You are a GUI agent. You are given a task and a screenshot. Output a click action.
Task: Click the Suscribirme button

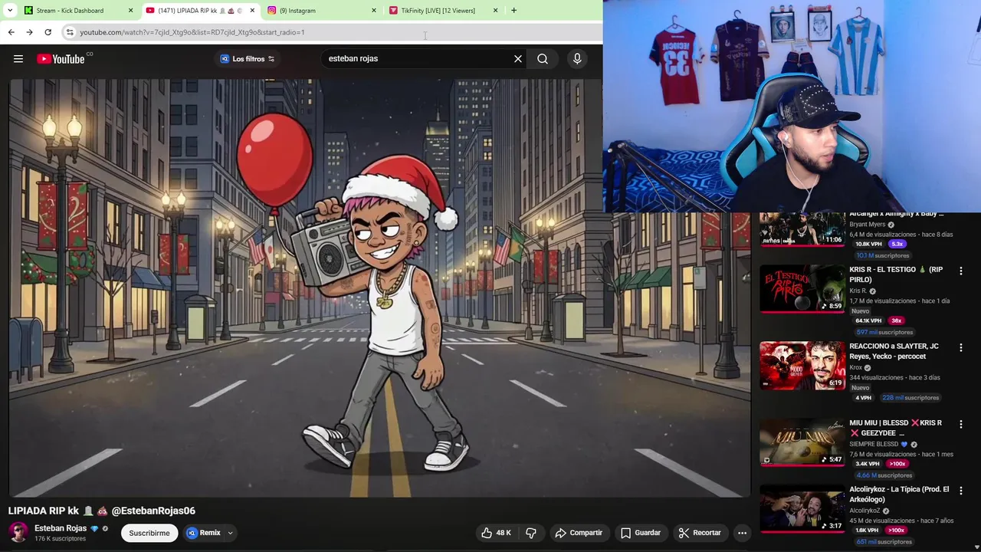point(149,533)
